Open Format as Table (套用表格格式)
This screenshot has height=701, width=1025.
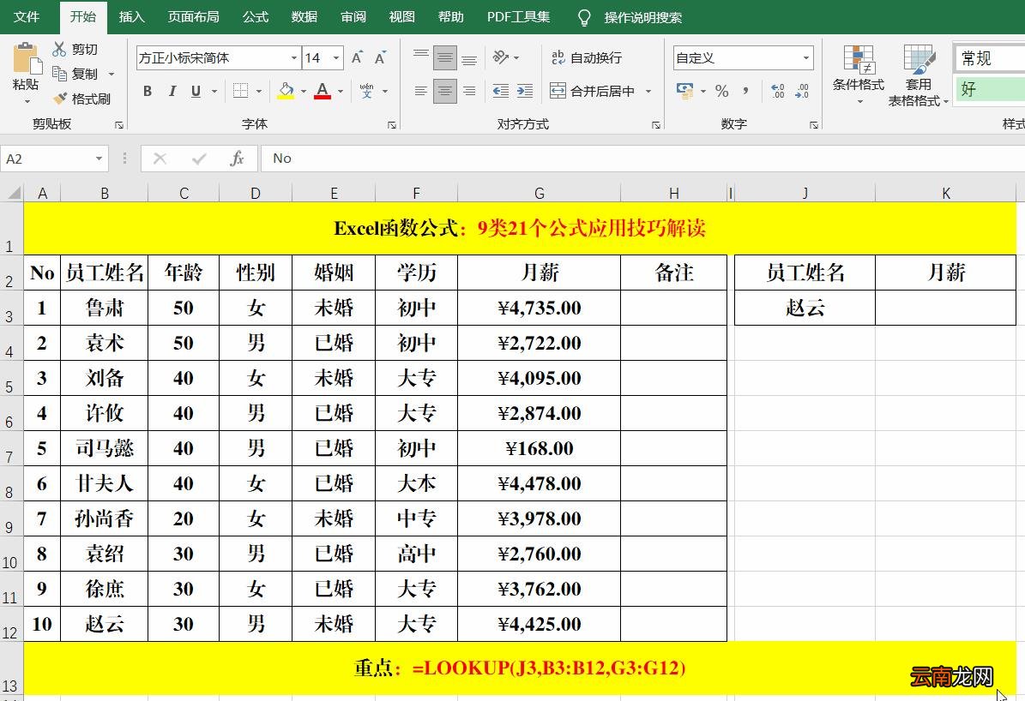click(918, 74)
